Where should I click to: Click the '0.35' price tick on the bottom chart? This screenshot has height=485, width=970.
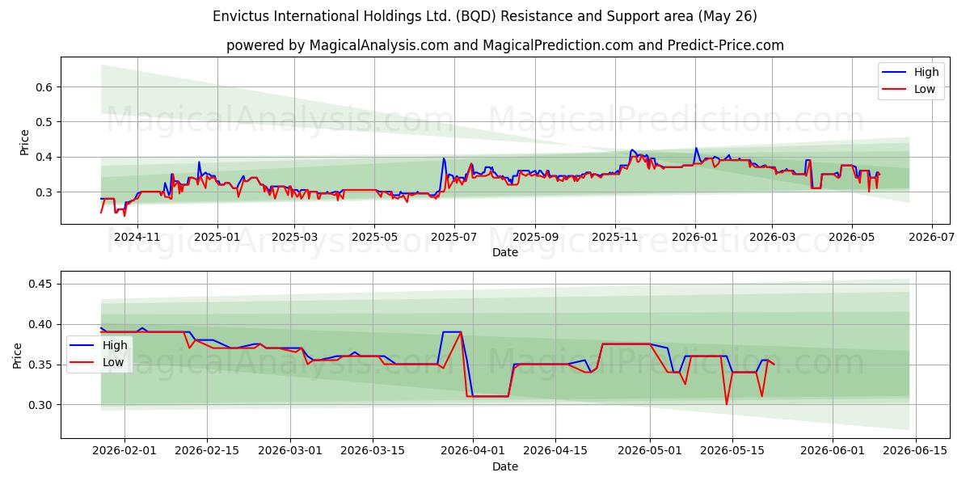pos(42,365)
